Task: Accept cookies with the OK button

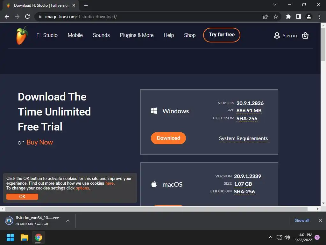Action: point(22,197)
